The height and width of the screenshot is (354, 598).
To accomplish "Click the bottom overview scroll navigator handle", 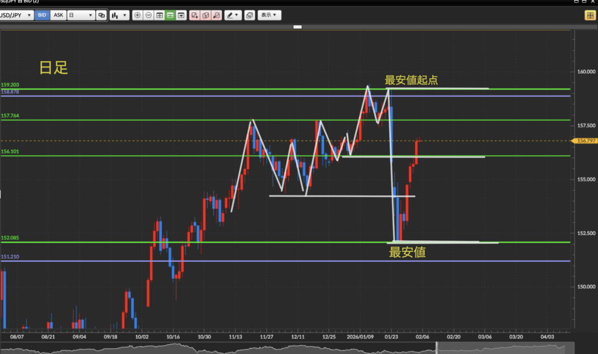I will point(437,349).
